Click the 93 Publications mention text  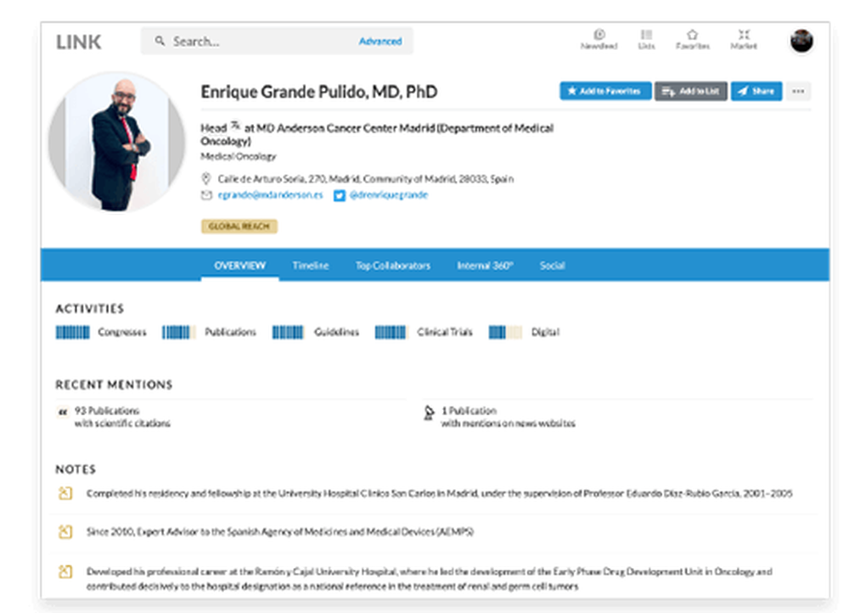[x=122, y=417]
